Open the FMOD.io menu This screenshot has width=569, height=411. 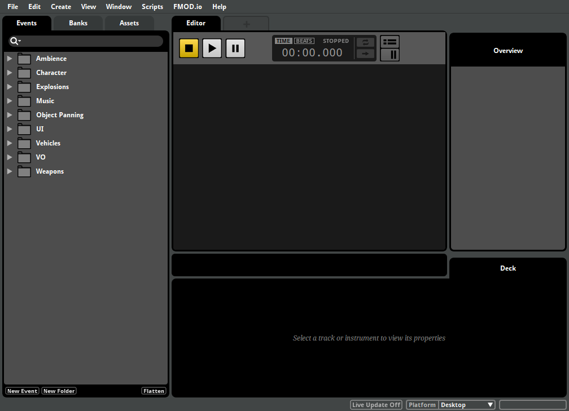187,7
